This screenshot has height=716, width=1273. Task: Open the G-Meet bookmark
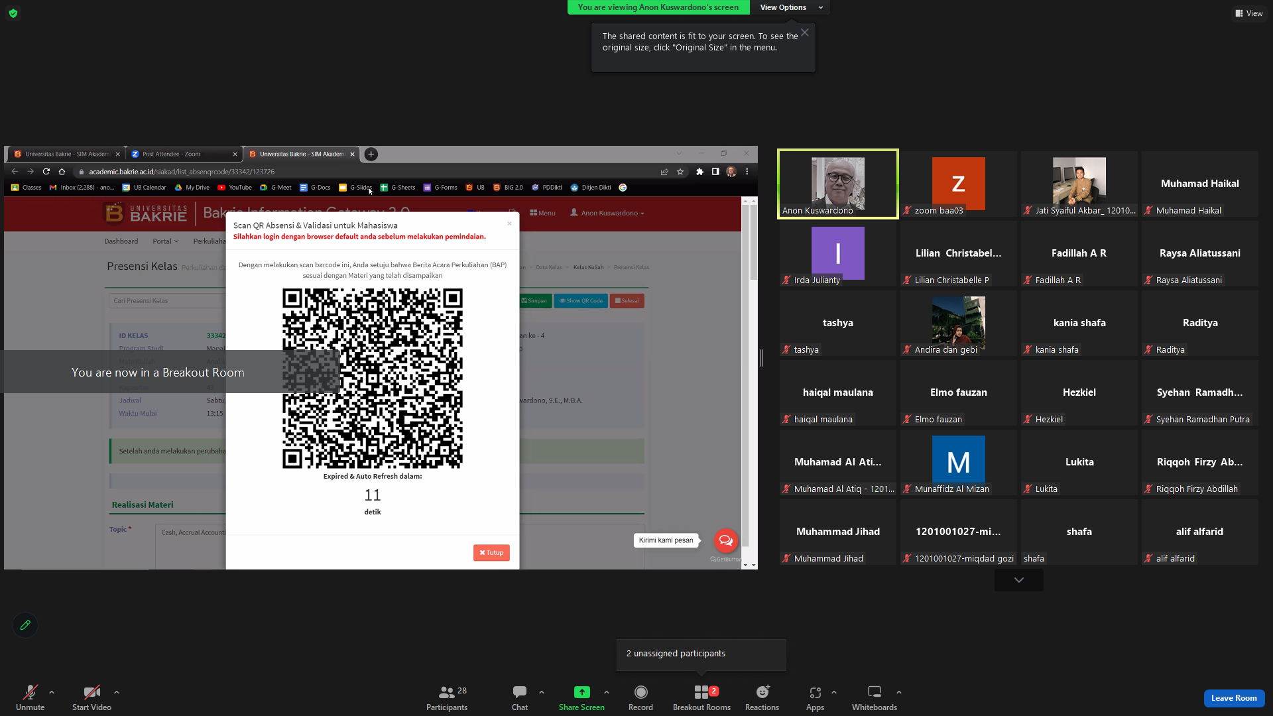tap(275, 188)
